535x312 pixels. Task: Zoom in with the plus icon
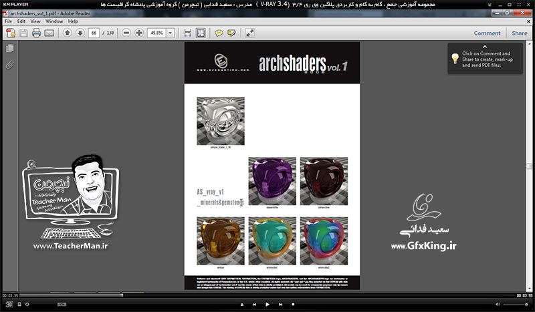139,33
